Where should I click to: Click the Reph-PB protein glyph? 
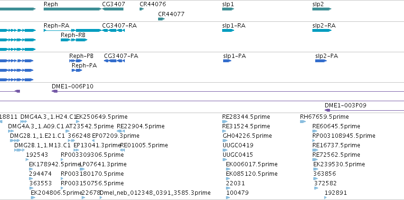click(76, 60)
